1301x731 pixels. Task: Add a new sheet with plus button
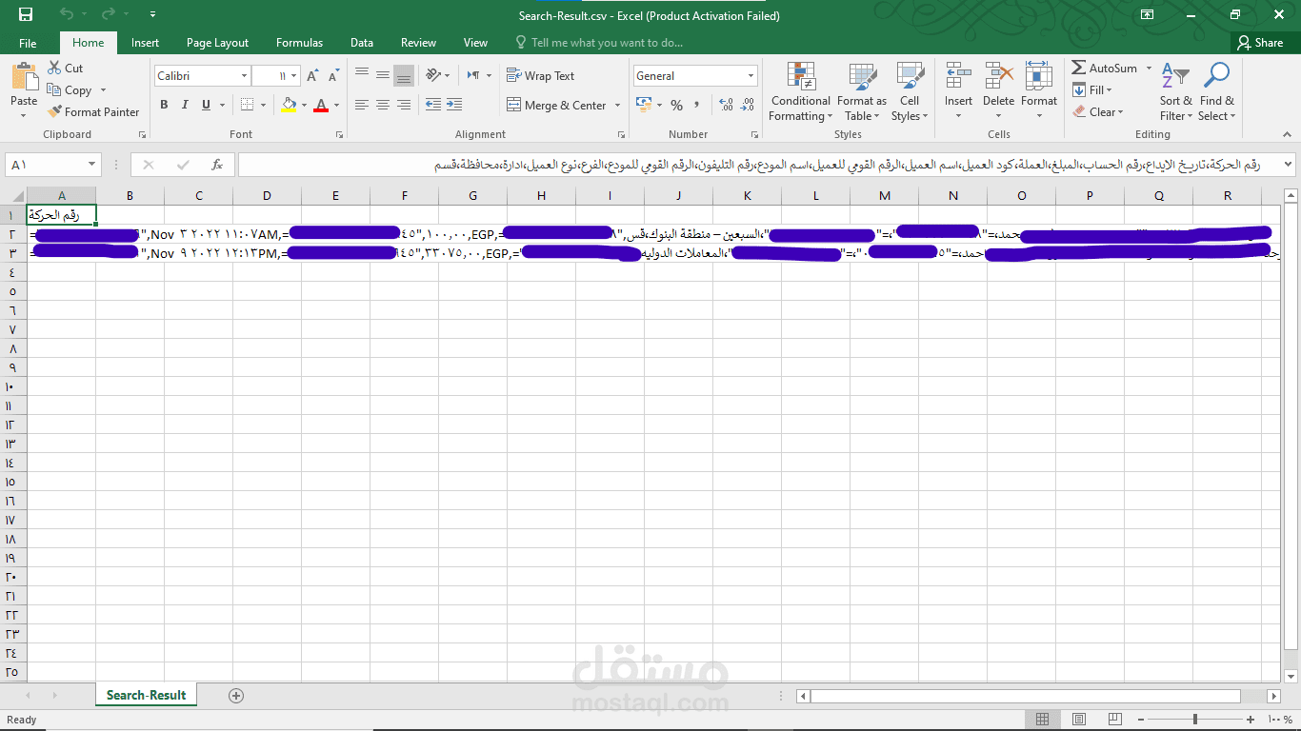[236, 696]
